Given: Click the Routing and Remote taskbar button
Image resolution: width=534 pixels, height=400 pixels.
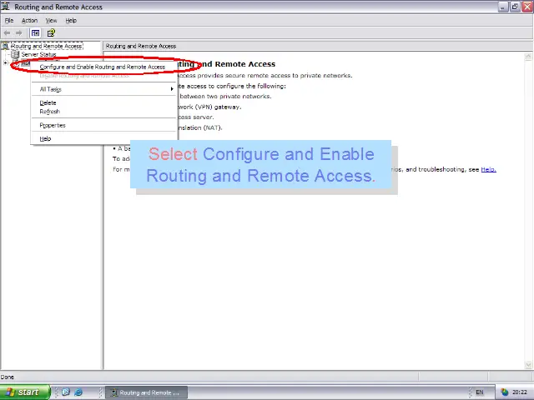Looking at the screenshot, I should [147, 392].
